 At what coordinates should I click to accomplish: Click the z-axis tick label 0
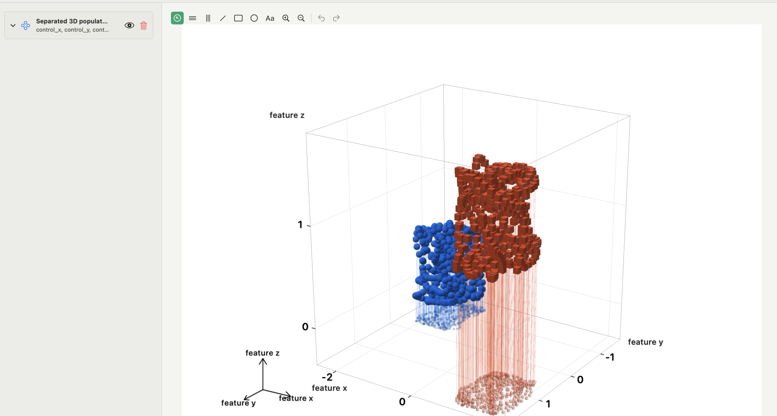click(305, 327)
